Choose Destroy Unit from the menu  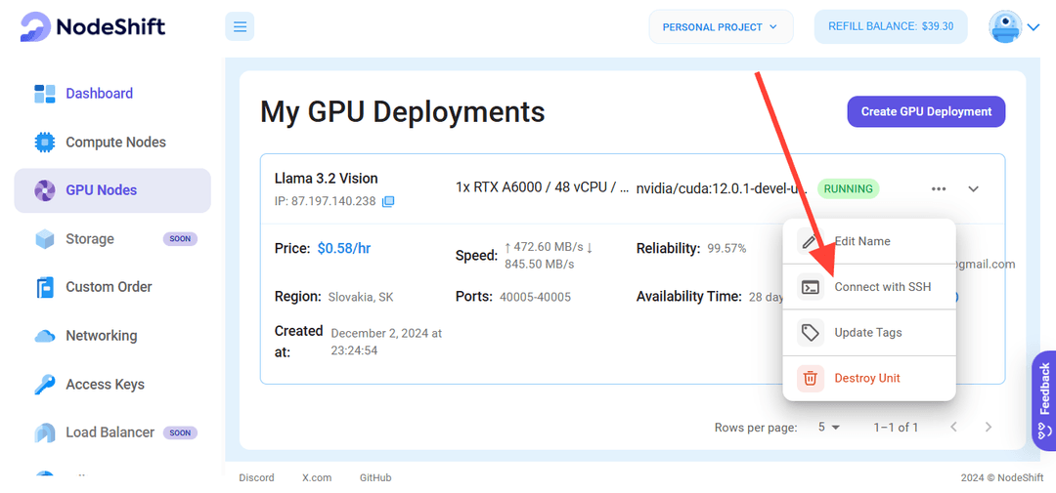click(869, 378)
